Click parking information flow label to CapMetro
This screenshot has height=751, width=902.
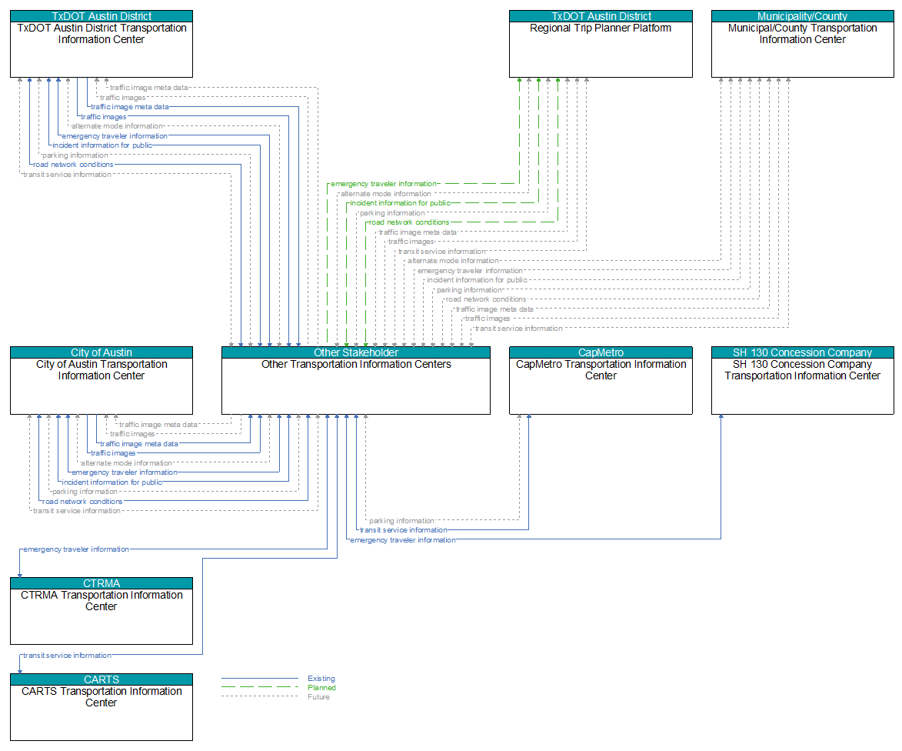[x=401, y=521]
